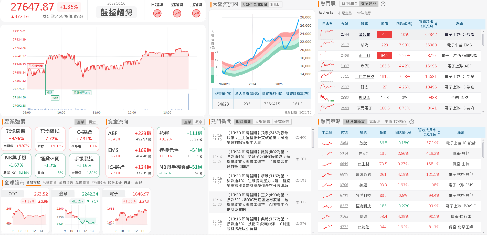Viewport: 487px width, 235px height.
Task: Open the 航運 fund flow item
Action: [181, 136]
